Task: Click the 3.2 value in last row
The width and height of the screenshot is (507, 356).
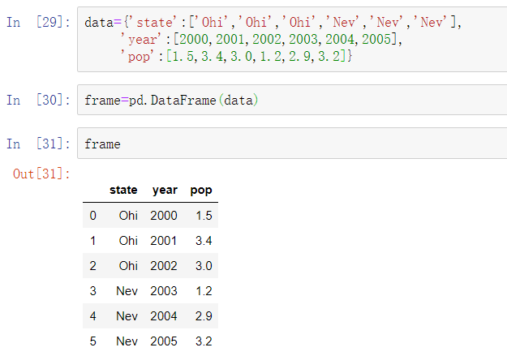Action: [204, 341]
